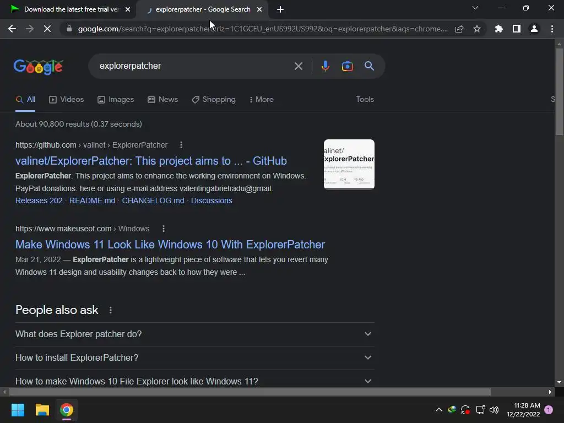Click the multicolor system tray icon beside the chevron
The height and width of the screenshot is (423, 564).
pos(452,409)
